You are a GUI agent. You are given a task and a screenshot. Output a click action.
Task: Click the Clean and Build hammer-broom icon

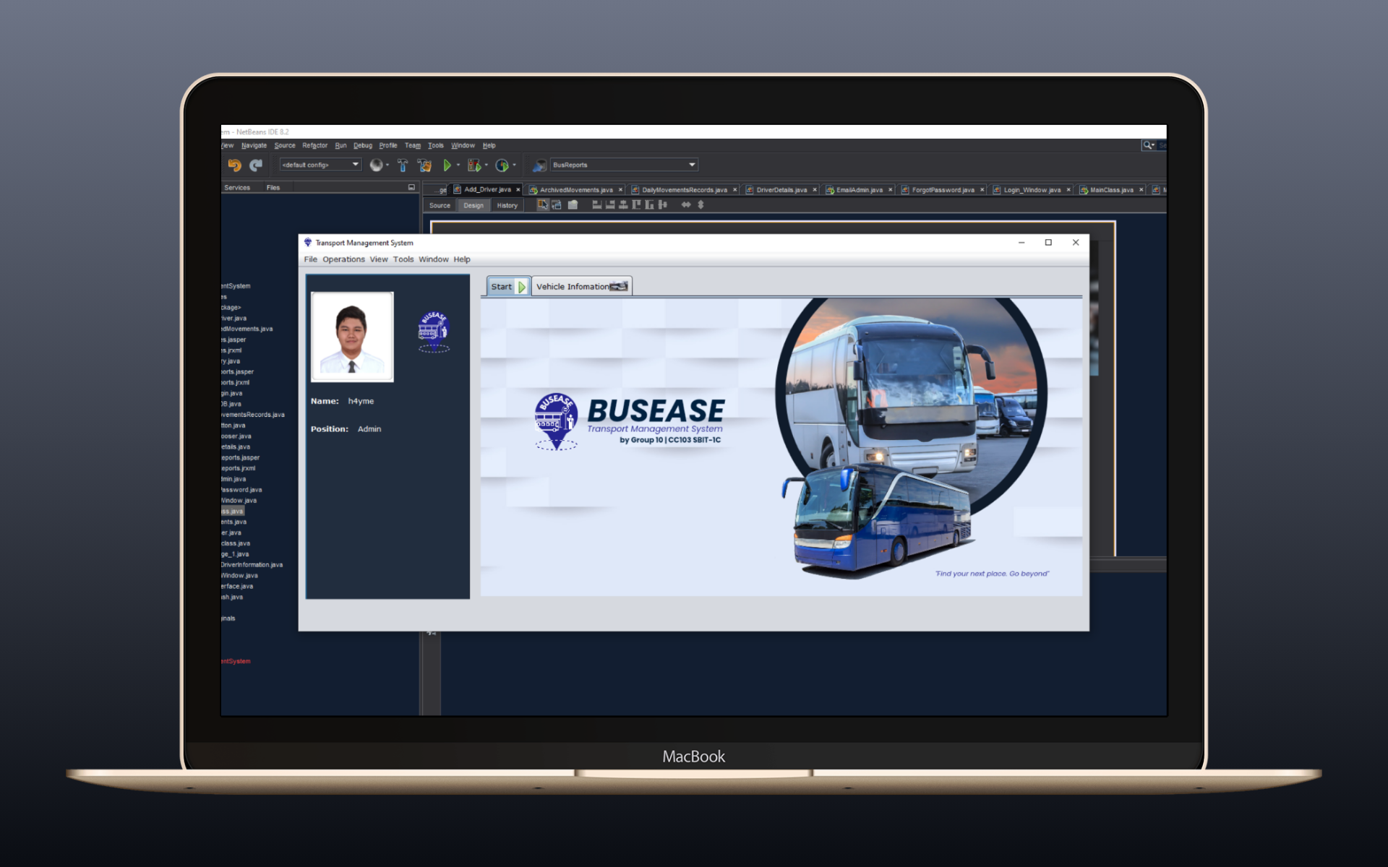click(x=424, y=165)
